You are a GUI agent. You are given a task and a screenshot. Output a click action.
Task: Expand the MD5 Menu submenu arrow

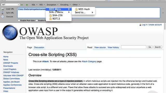(69, 9)
